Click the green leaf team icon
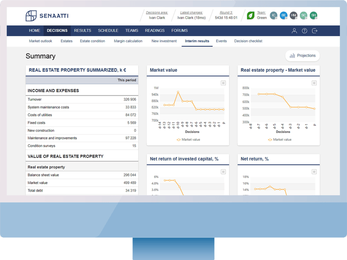Screen dimensions: 347x260 click(x=251, y=16)
